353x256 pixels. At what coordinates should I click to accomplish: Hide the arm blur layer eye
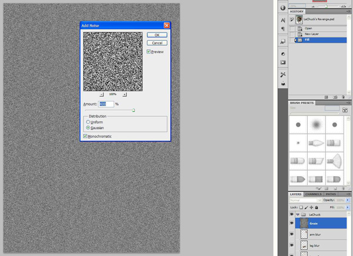[292, 234]
